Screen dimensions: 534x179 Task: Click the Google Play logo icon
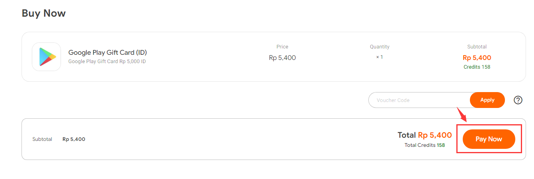click(x=46, y=57)
